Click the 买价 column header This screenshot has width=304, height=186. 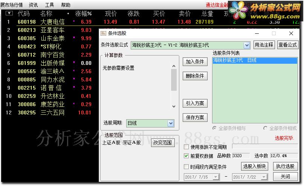[159, 13]
